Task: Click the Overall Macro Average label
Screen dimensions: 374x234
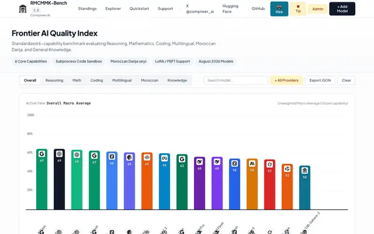Action: 68,103
